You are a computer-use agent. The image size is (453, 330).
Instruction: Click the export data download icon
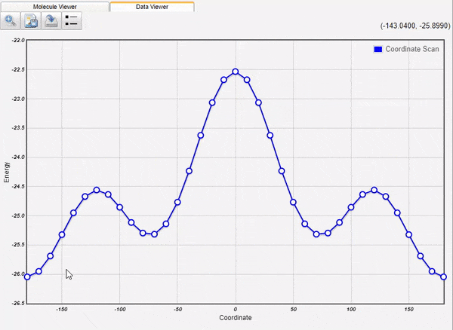tap(51, 21)
